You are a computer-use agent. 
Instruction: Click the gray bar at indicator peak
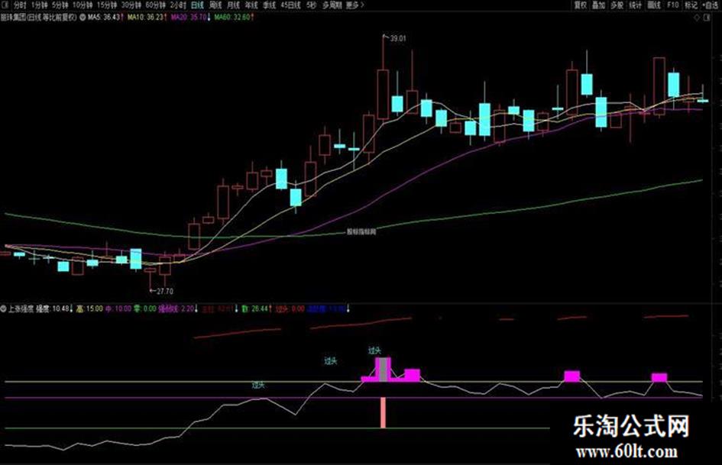click(383, 370)
